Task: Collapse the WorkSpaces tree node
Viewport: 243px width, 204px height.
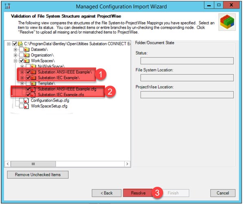Action: (x=15, y=61)
